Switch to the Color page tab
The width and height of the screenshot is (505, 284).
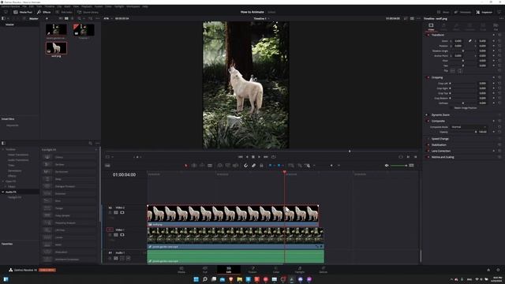[276, 270]
